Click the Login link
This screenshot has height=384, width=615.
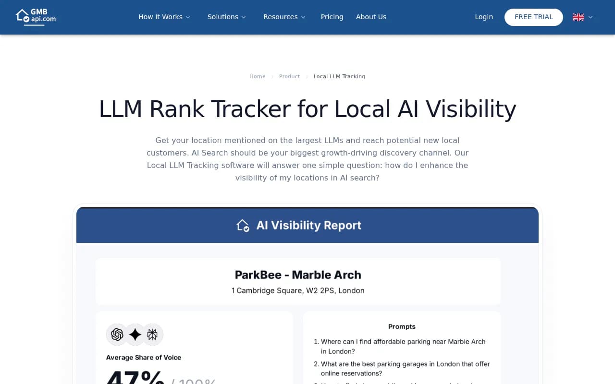pyautogui.click(x=484, y=17)
